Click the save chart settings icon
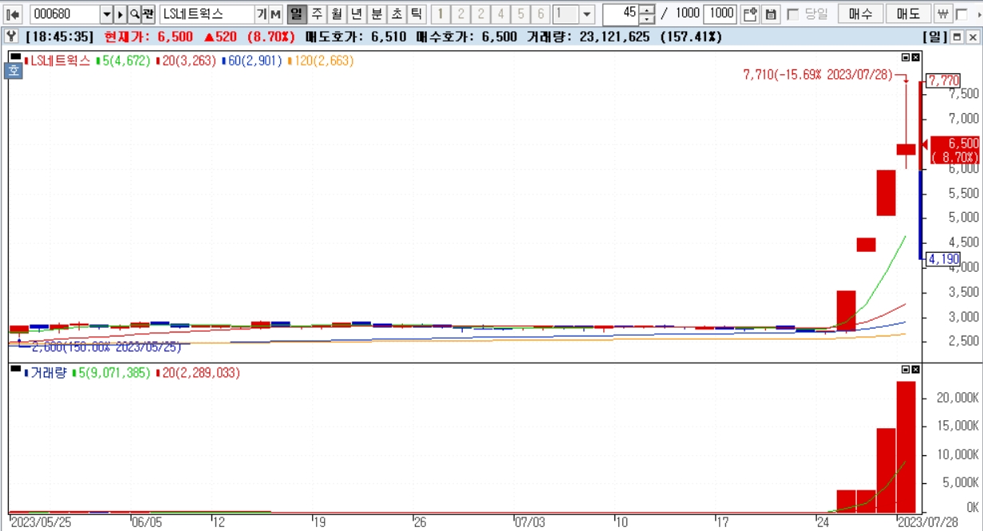 (x=770, y=14)
